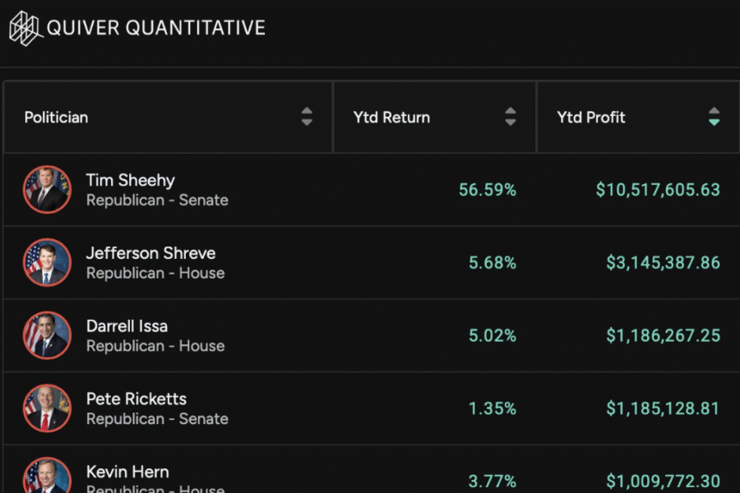Image resolution: width=740 pixels, height=493 pixels.
Task: Go home via Quiver Quantitative title text
Action: [x=155, y=28]
